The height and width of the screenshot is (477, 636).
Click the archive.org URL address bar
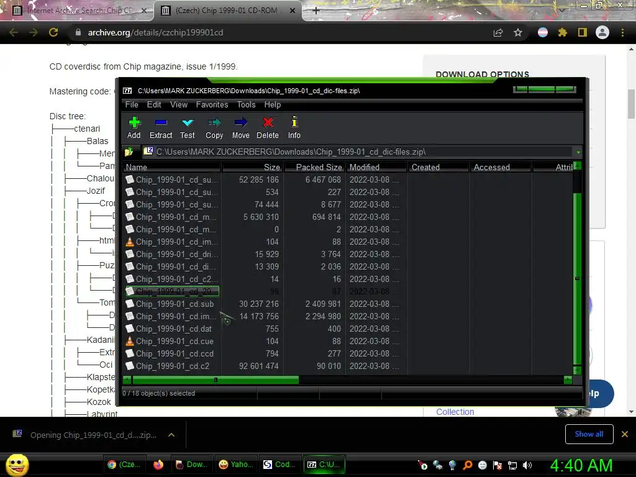(x=280, y=32)
